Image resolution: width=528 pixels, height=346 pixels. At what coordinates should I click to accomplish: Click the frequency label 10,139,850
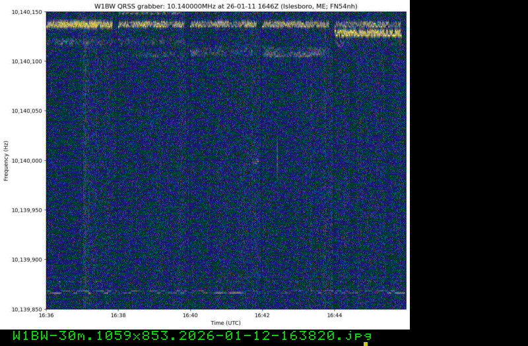click(27, 309)
